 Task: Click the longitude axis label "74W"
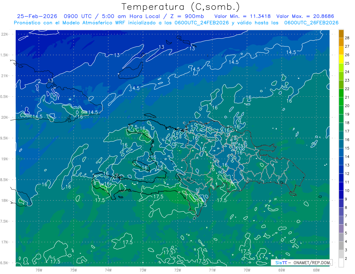tap(108, 270)
